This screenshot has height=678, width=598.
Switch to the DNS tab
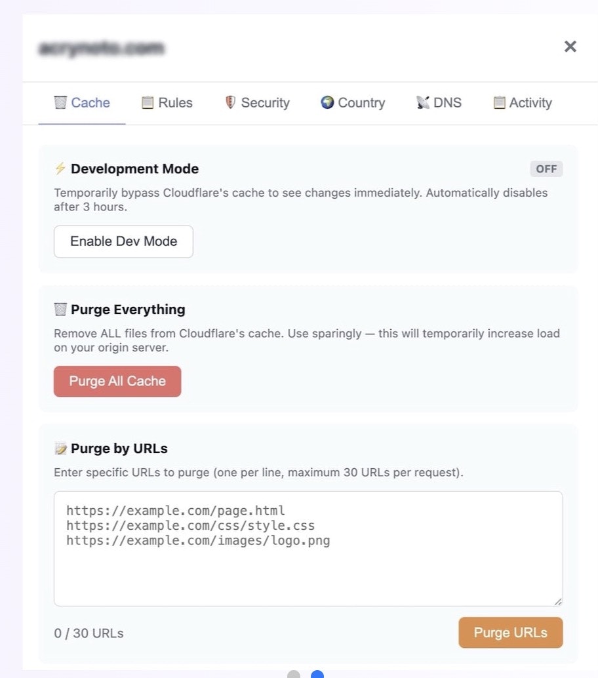click(x=438, y=102)
